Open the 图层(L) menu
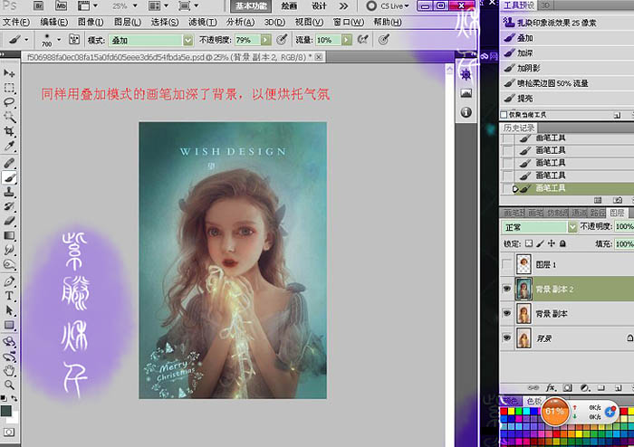Image resolution: width=634 pixels, height=447 pixels. click(x=128, y=22)
